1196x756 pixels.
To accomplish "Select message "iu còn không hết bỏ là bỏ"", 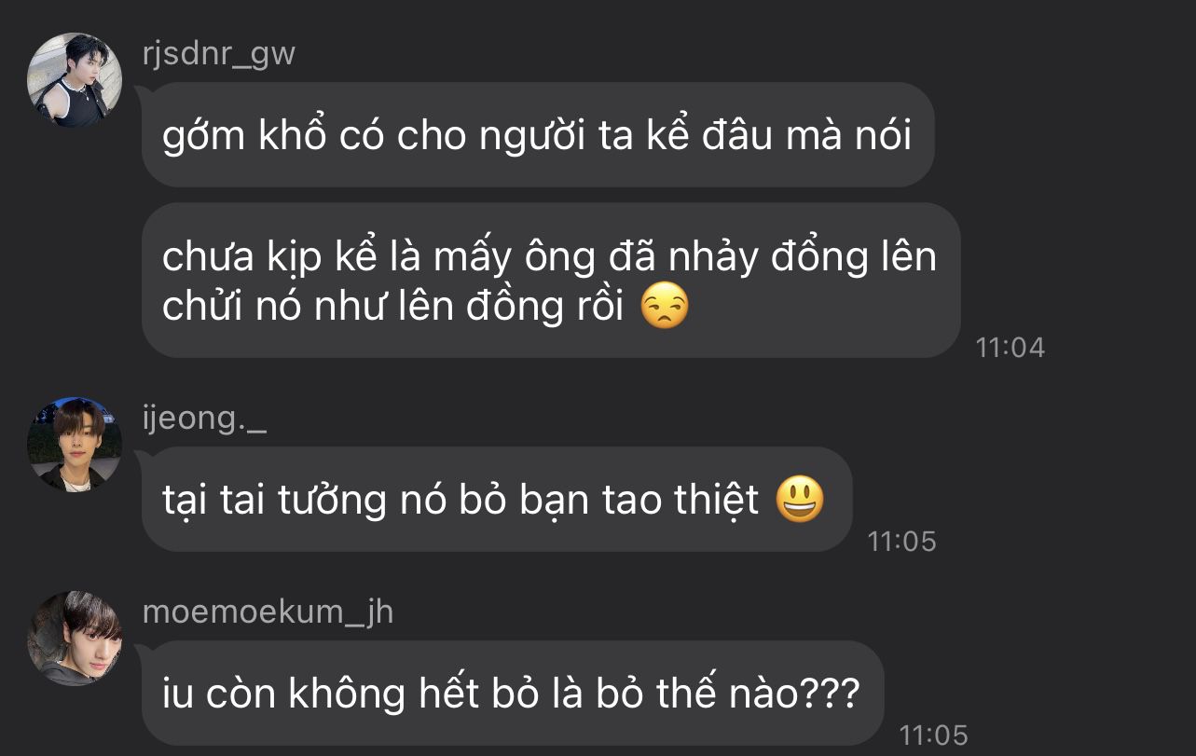I will coord(513,693).
